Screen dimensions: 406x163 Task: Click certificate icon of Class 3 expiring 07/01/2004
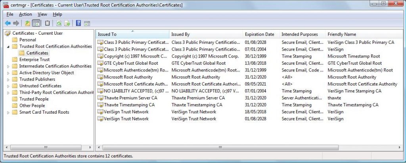(100, 49)
